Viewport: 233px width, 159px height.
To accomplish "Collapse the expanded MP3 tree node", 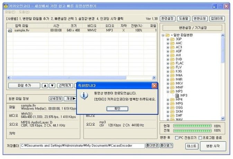I will tap(168, 92).
